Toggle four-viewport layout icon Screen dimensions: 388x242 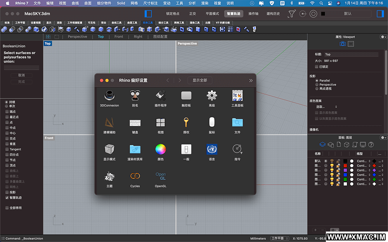[48, 37]
